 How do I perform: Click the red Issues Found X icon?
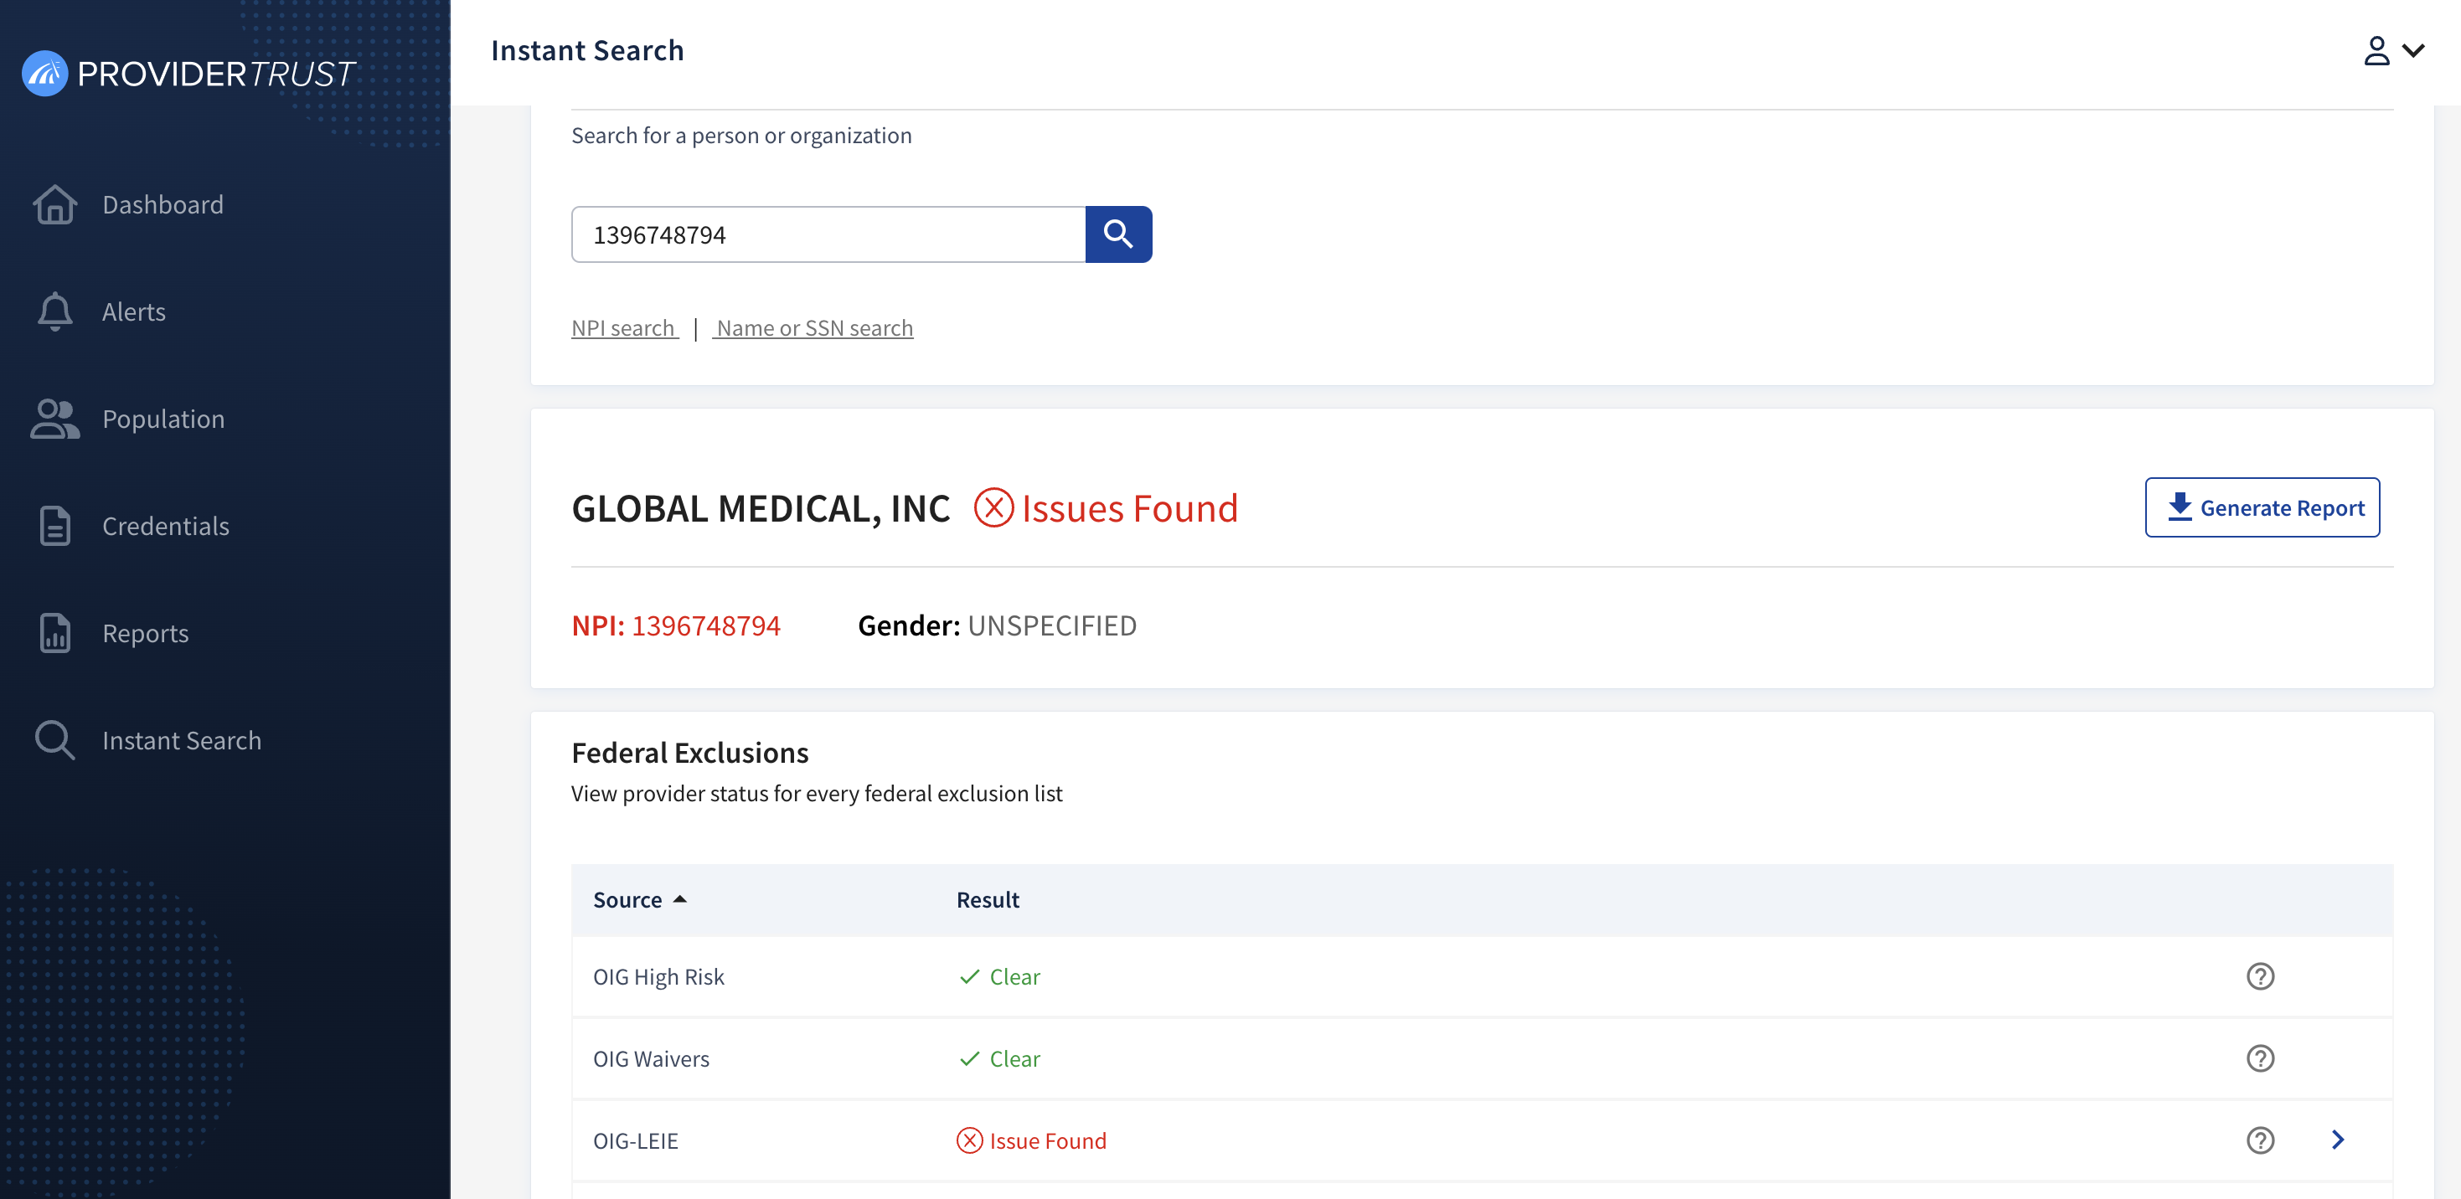pyautogui.click(x=993, y=508)
